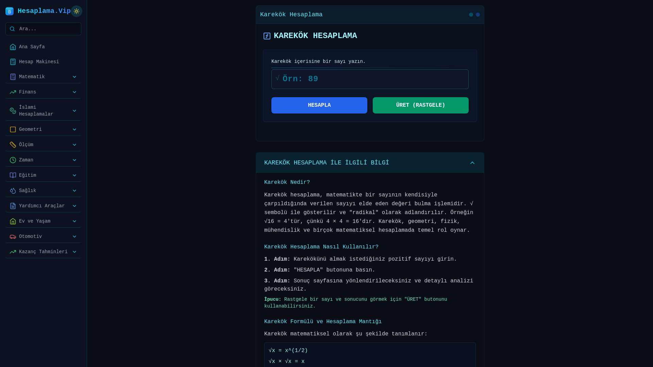Expand the İslami Hesaplamalar chevron
Viewport: 653px width, 367px height.
[74, 111]
